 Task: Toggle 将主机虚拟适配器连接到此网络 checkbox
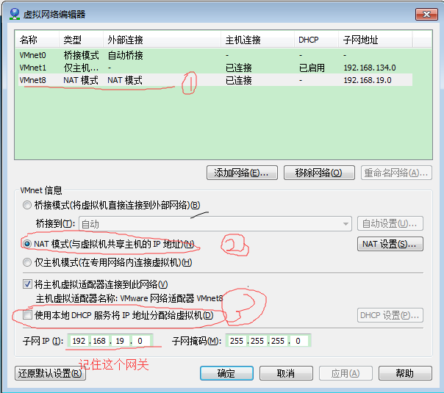28,284
